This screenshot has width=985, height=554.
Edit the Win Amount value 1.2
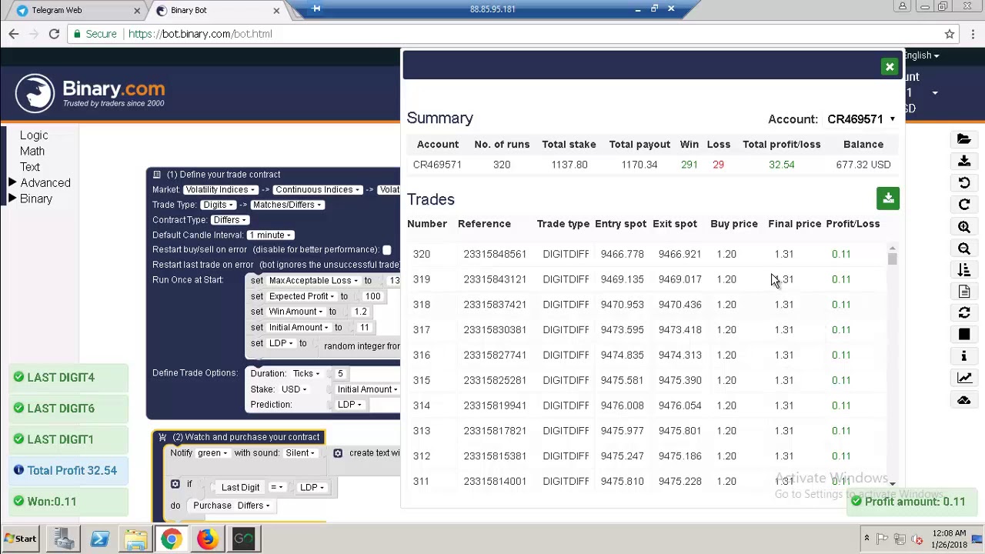click(x=360, y=312)
